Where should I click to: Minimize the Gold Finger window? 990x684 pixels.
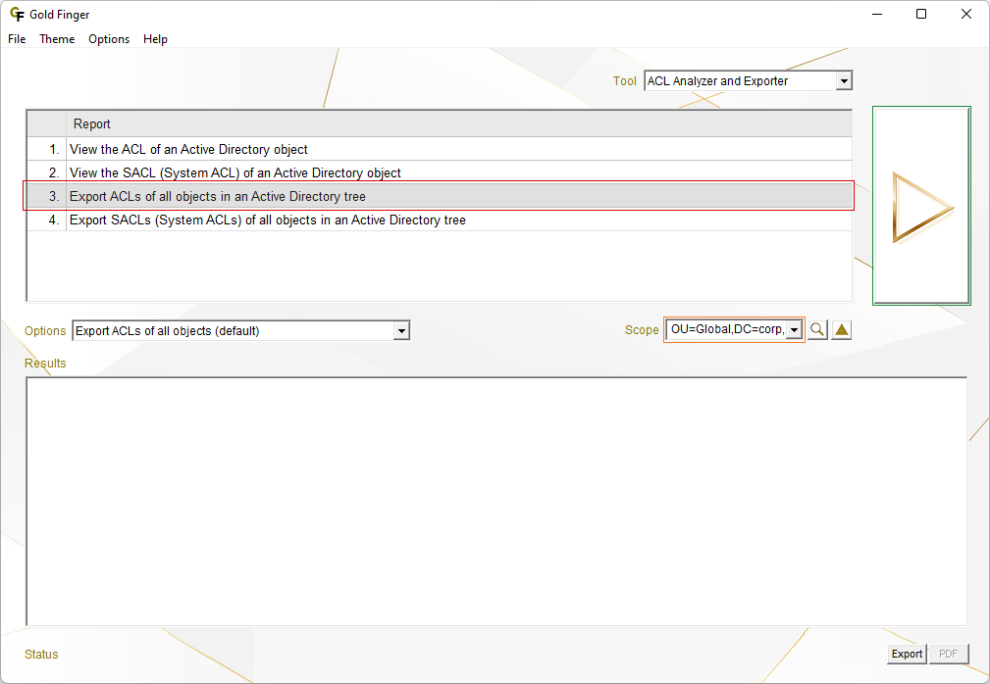877,14
